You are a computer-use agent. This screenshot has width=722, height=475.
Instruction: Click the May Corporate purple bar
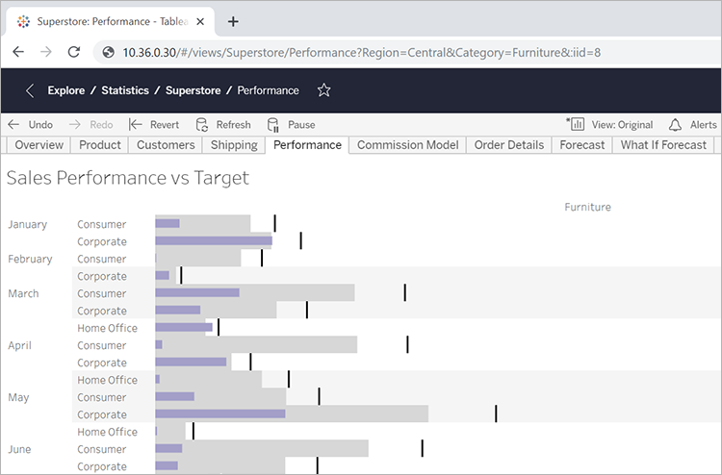coord(220,413)
